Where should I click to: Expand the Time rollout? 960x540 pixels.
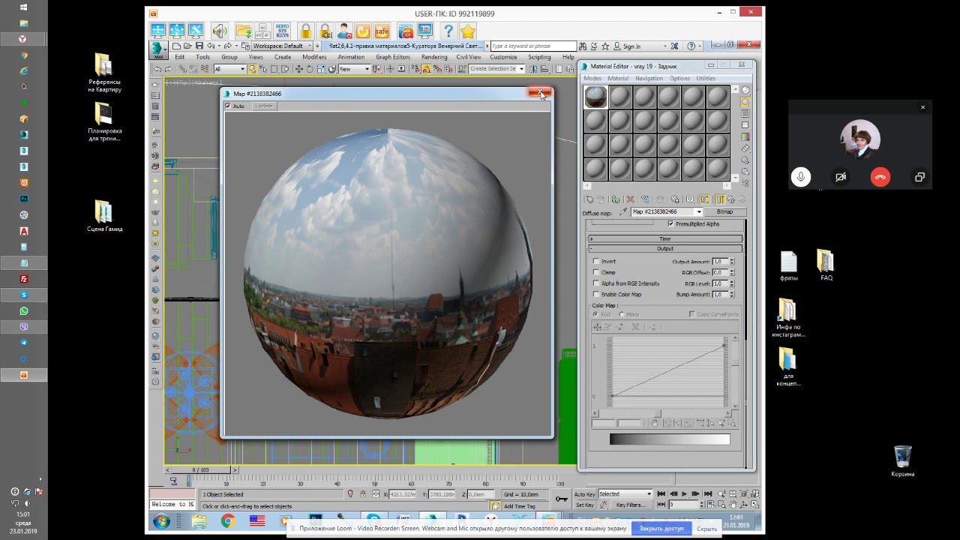[665, 239]
